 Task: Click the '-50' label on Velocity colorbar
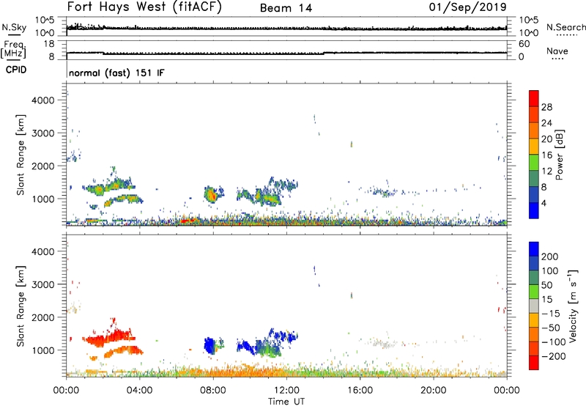tap(551, 328)
